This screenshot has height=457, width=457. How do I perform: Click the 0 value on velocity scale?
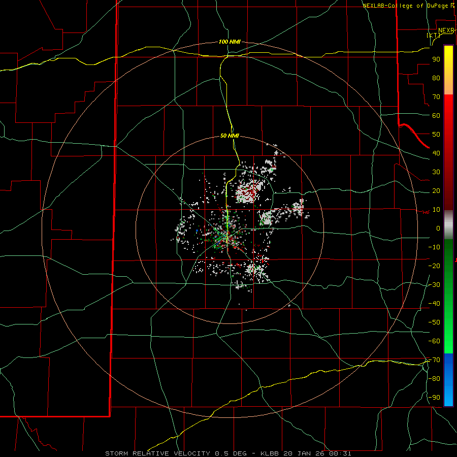438,228
